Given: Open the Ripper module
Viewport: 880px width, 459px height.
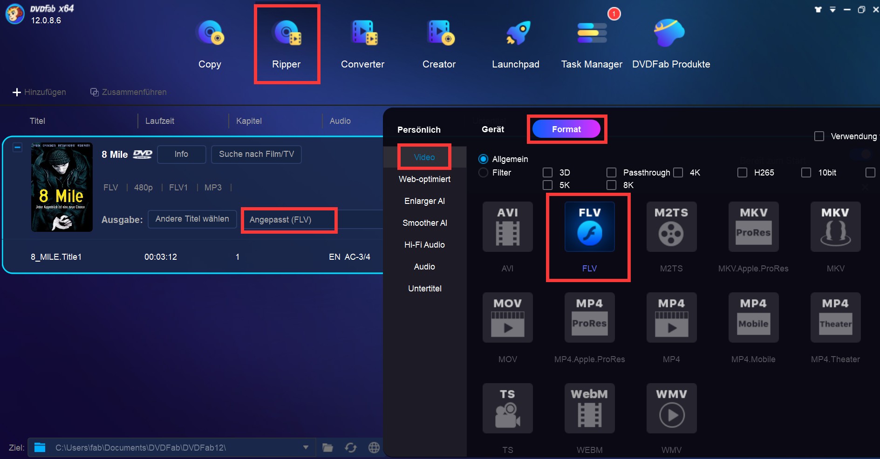Looking at the screenshot, I should click(x=287, y=44).
